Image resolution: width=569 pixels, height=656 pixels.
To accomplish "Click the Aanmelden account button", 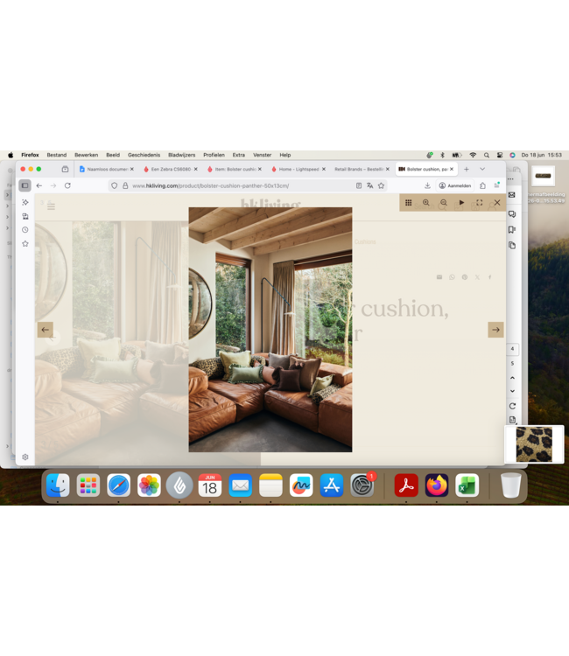I will pyautogui.click(x=455, y=185).
